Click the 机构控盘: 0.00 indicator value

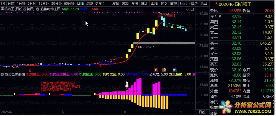[x=37, y=74]
